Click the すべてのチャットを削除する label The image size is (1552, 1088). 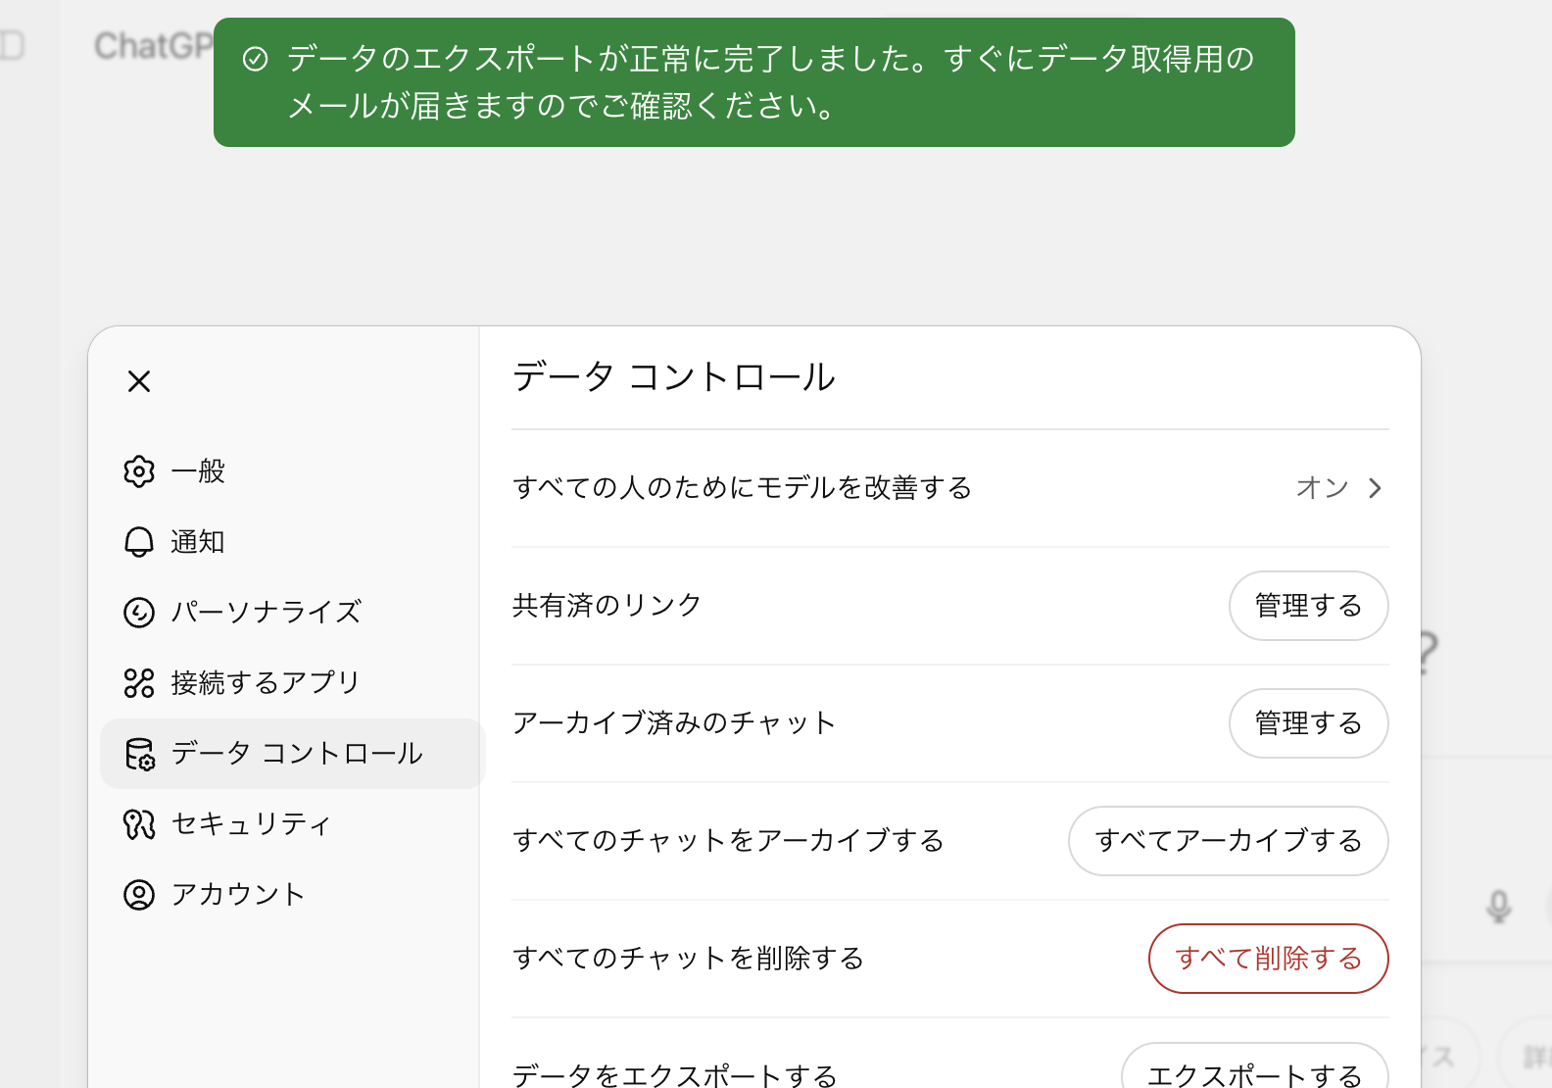point(688,959)
